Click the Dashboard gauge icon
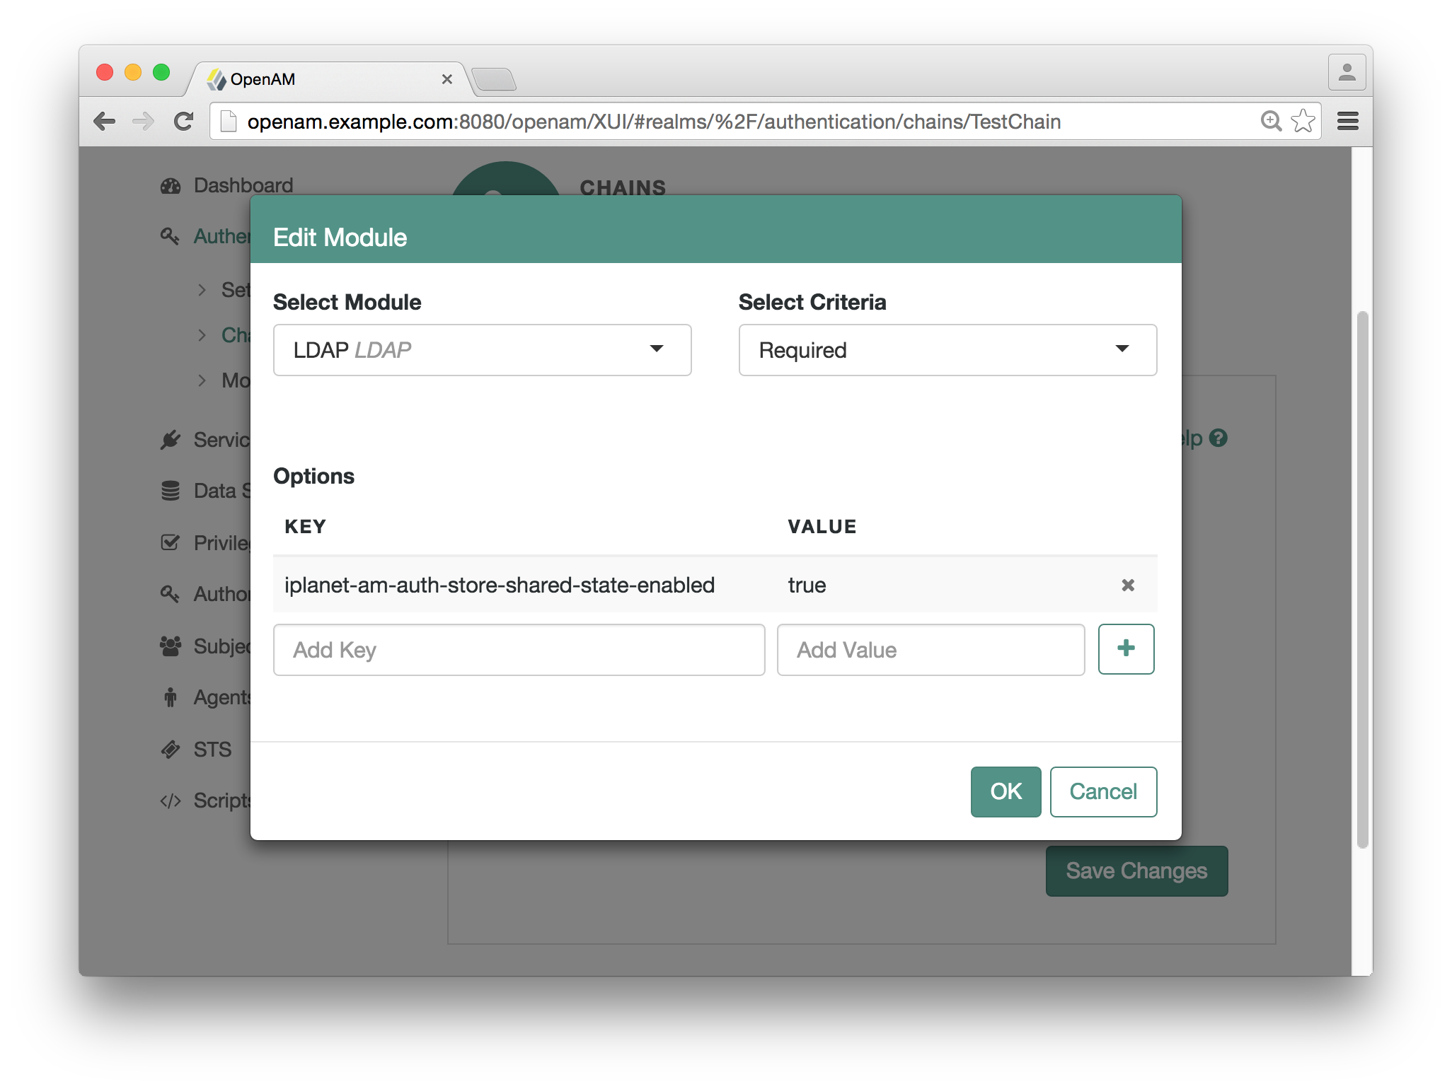The image size is (1452, 1089). [x=171, y=186]
